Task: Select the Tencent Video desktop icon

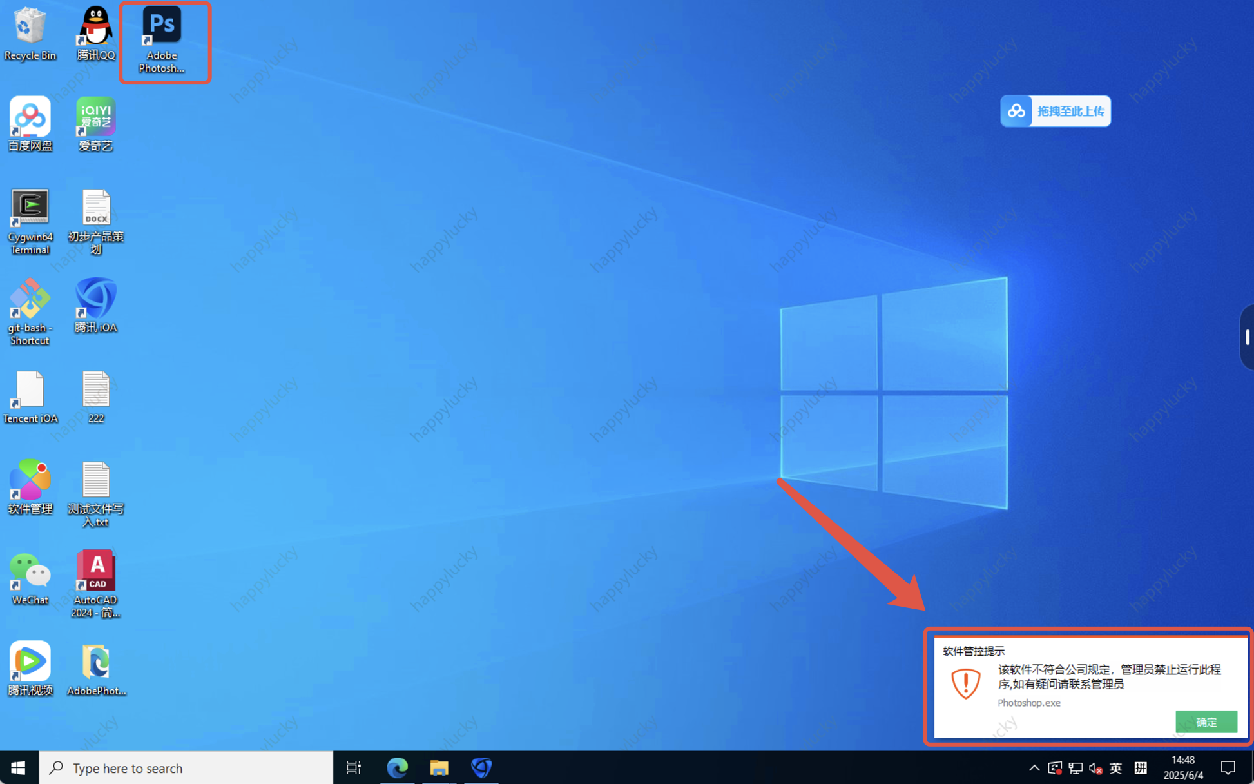Action: (30, 661)
